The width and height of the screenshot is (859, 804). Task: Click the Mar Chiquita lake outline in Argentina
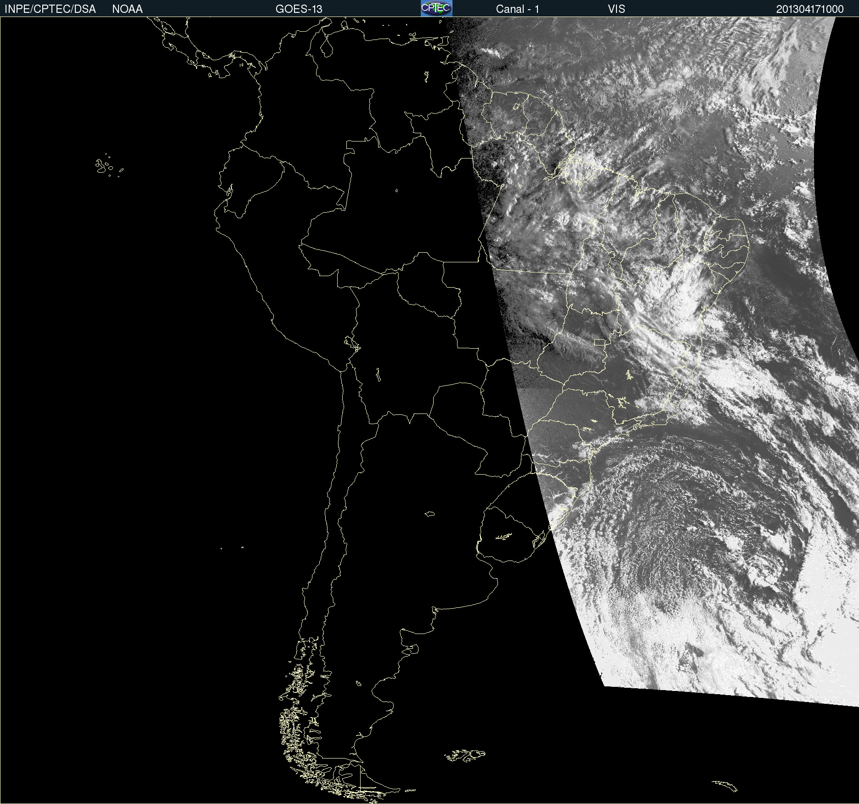pos(429,514)
